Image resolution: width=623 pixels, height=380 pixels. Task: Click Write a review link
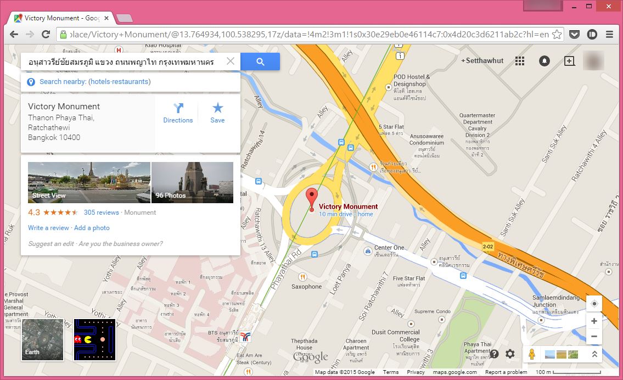(48, 228)
